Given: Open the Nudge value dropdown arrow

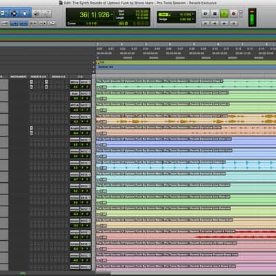Looking at the screenshot, I should (193, 19).
